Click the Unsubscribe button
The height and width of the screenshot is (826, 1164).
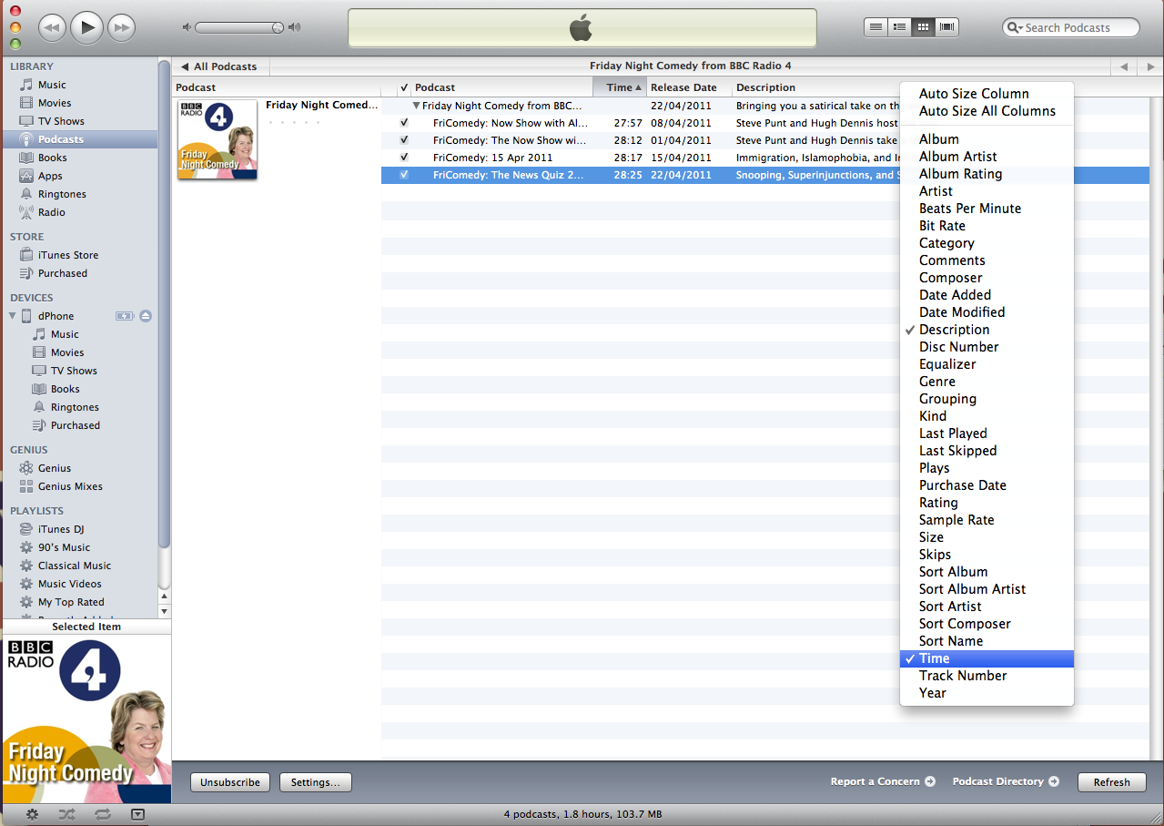(x=230, y=782)
